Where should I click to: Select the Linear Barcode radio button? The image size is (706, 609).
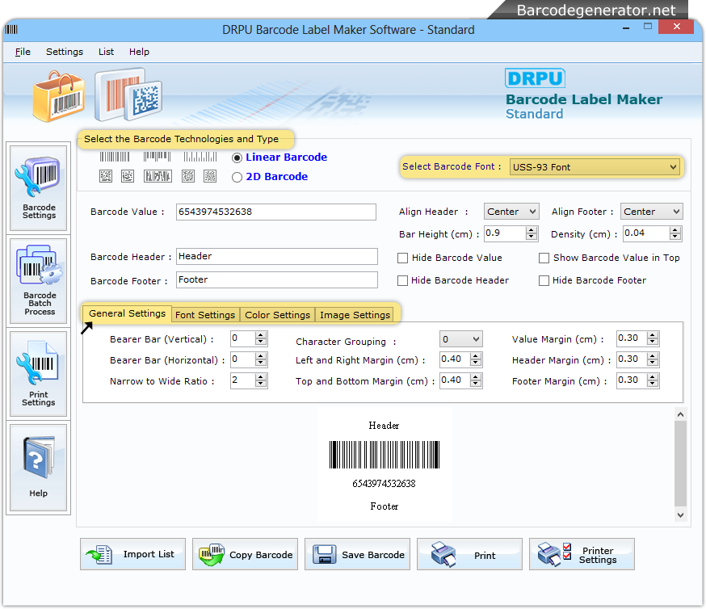click(x=237, y=157)
